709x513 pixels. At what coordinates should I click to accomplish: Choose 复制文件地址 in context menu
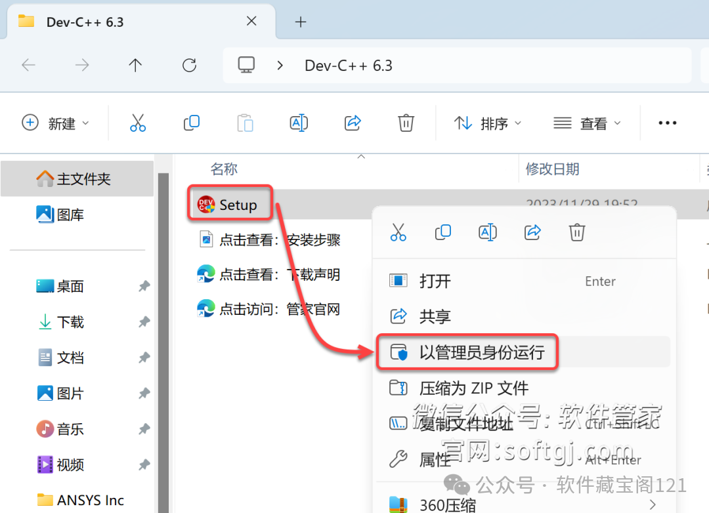(x=523, y=424)
